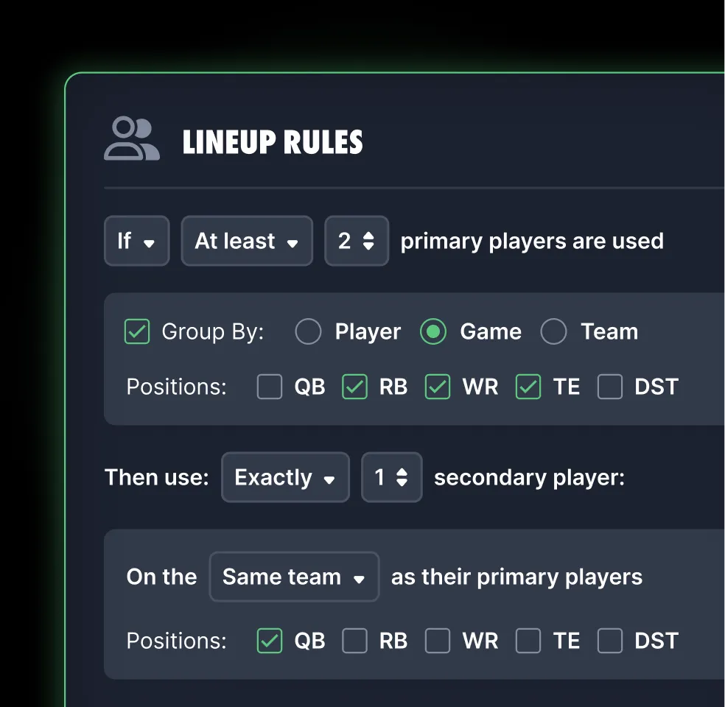The image size is (725, 707).
Task: Select the Player grouping radio button
Action: tap(308, 332)
